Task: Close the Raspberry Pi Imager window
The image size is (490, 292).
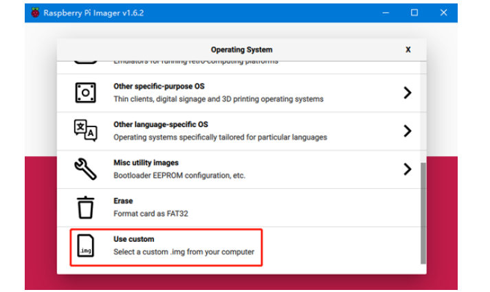Action: 443,13
